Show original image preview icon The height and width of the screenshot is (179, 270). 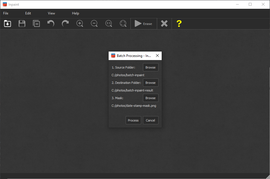(36, 24)
